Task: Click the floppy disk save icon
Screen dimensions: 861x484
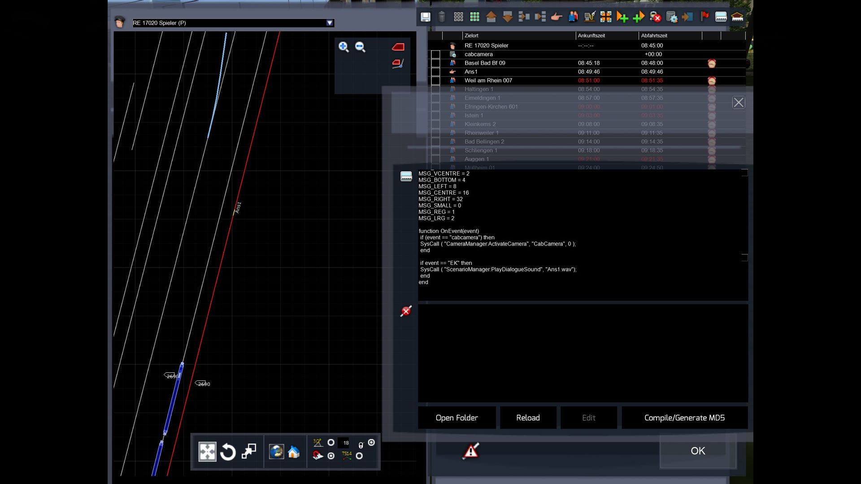Action: [425, 17]
